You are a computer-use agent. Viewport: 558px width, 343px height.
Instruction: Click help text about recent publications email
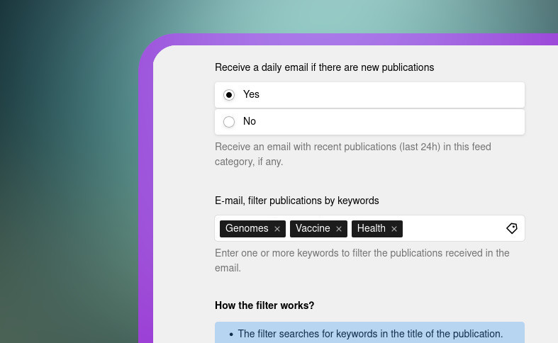point(352,154)
